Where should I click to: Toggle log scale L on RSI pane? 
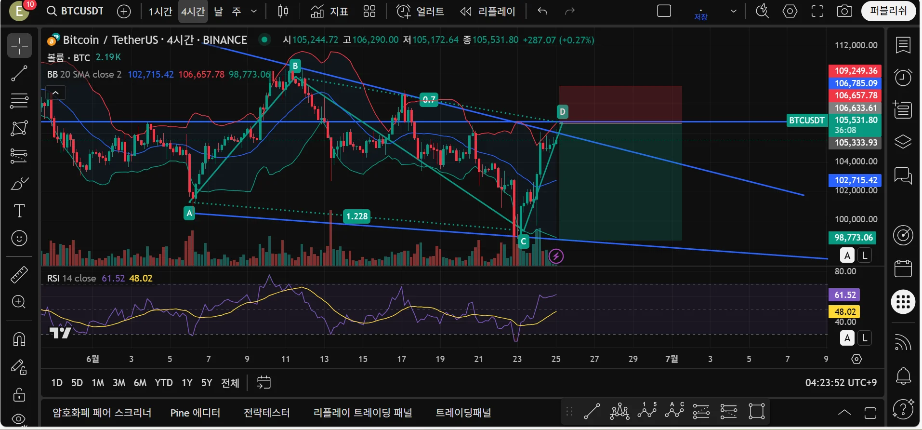pyautogui.click(x=865, y=338)
